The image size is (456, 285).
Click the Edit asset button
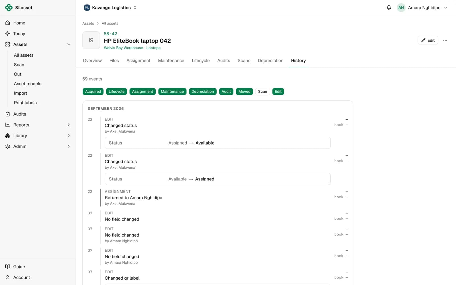[428, 40]
